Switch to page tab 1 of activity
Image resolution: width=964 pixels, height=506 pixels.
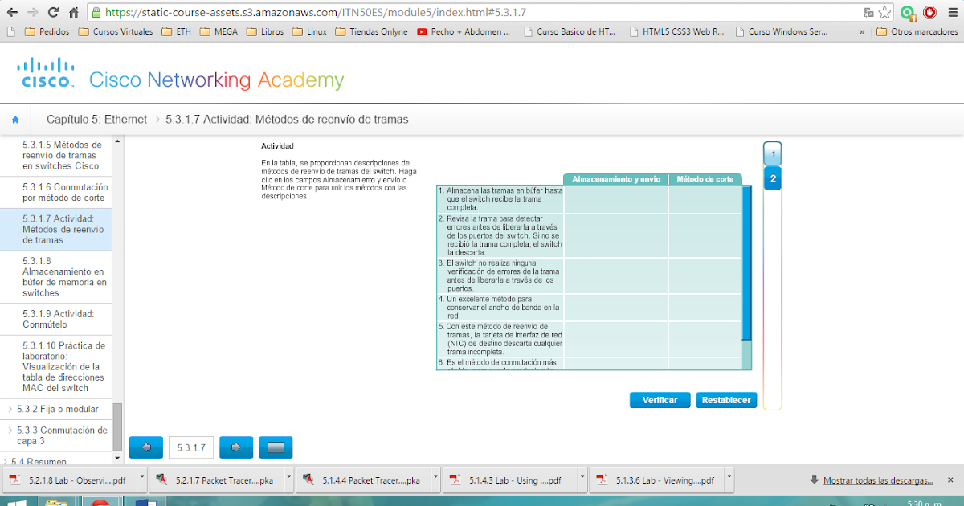pyautogui.click(x=772, y=153)
